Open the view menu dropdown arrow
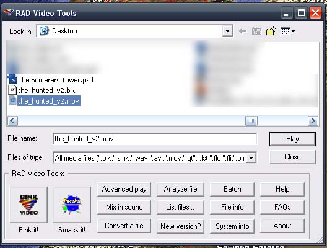 (293, 32)
